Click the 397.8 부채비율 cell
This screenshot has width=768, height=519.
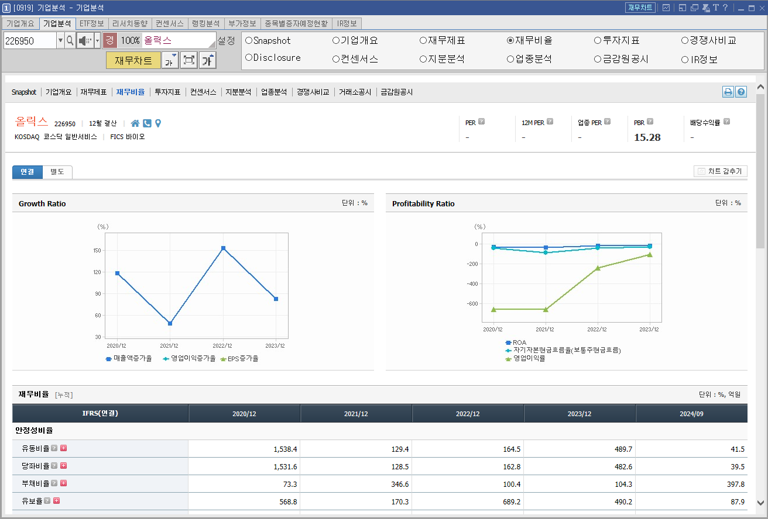(x=691, y=484)
